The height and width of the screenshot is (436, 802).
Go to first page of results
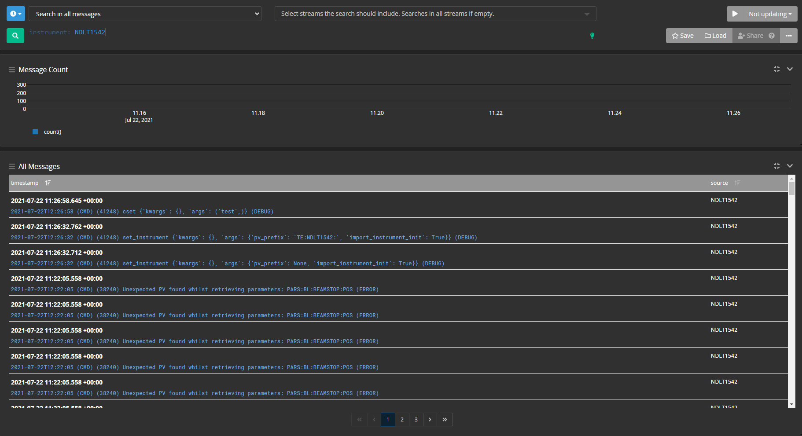click(359, 419)
